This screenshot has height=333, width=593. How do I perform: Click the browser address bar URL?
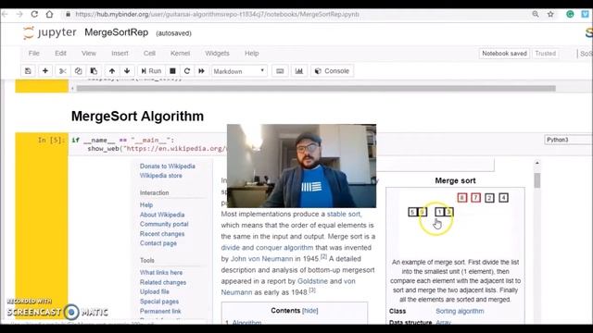click(x=217, y=15)
